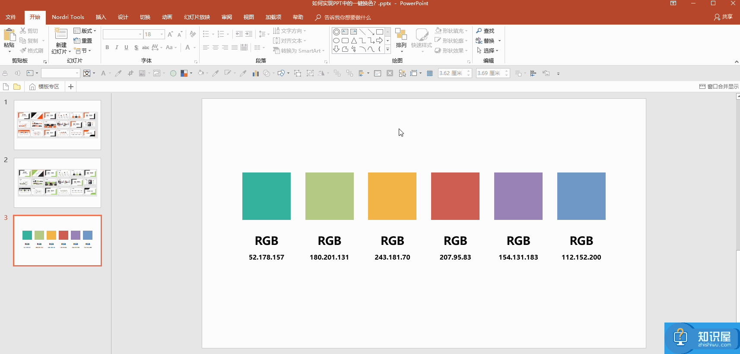
Task: Open the bullets list dropdown arrow
Action: tap(213, 34)
